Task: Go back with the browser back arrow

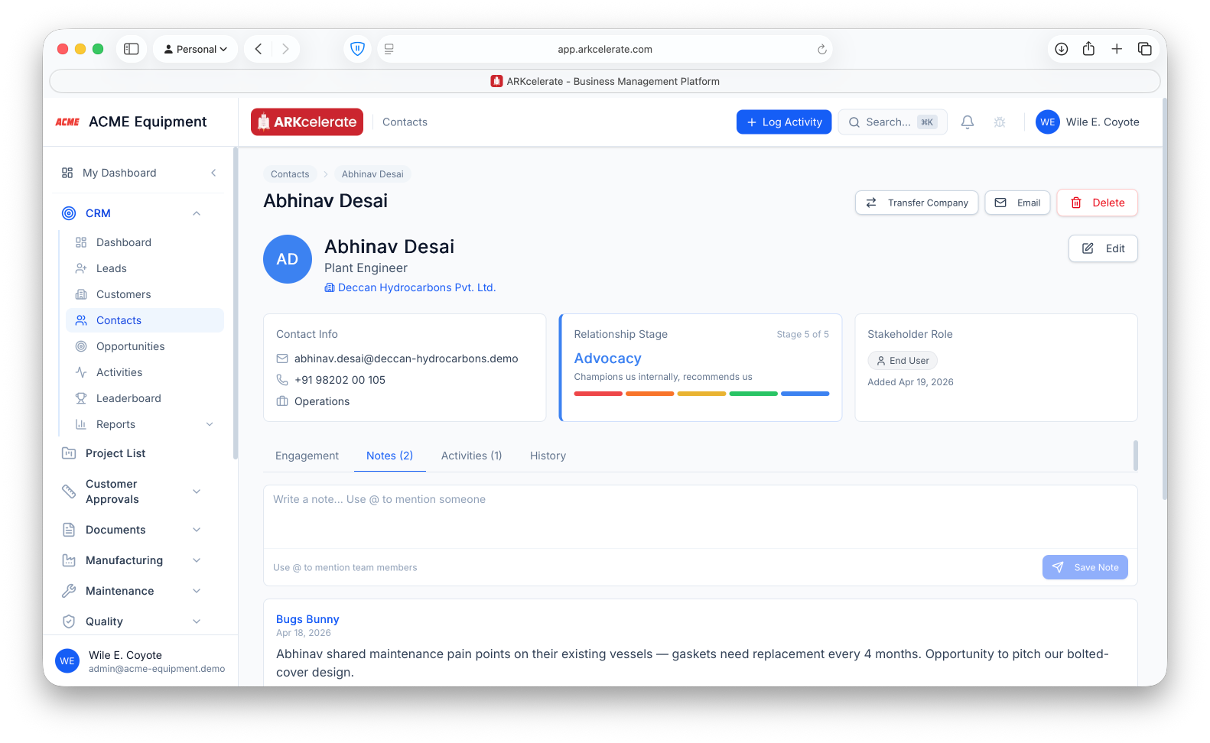Action: 259,49
